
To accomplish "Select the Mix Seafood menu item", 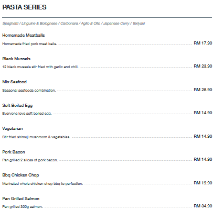I will tap(14, 82).
